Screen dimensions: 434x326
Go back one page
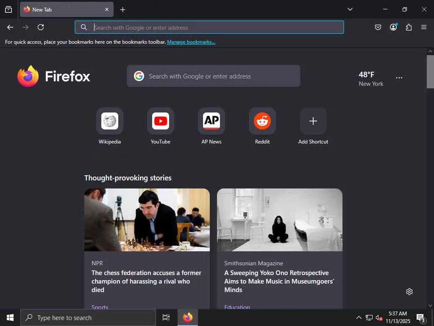point(10,27)
